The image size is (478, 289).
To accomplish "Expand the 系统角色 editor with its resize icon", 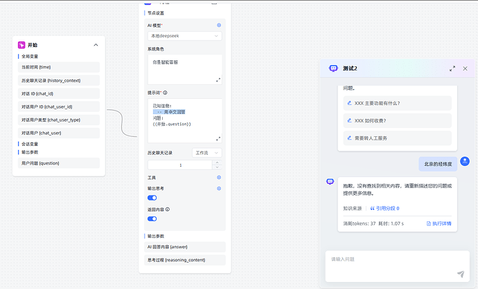I will (x=218, y=80).
